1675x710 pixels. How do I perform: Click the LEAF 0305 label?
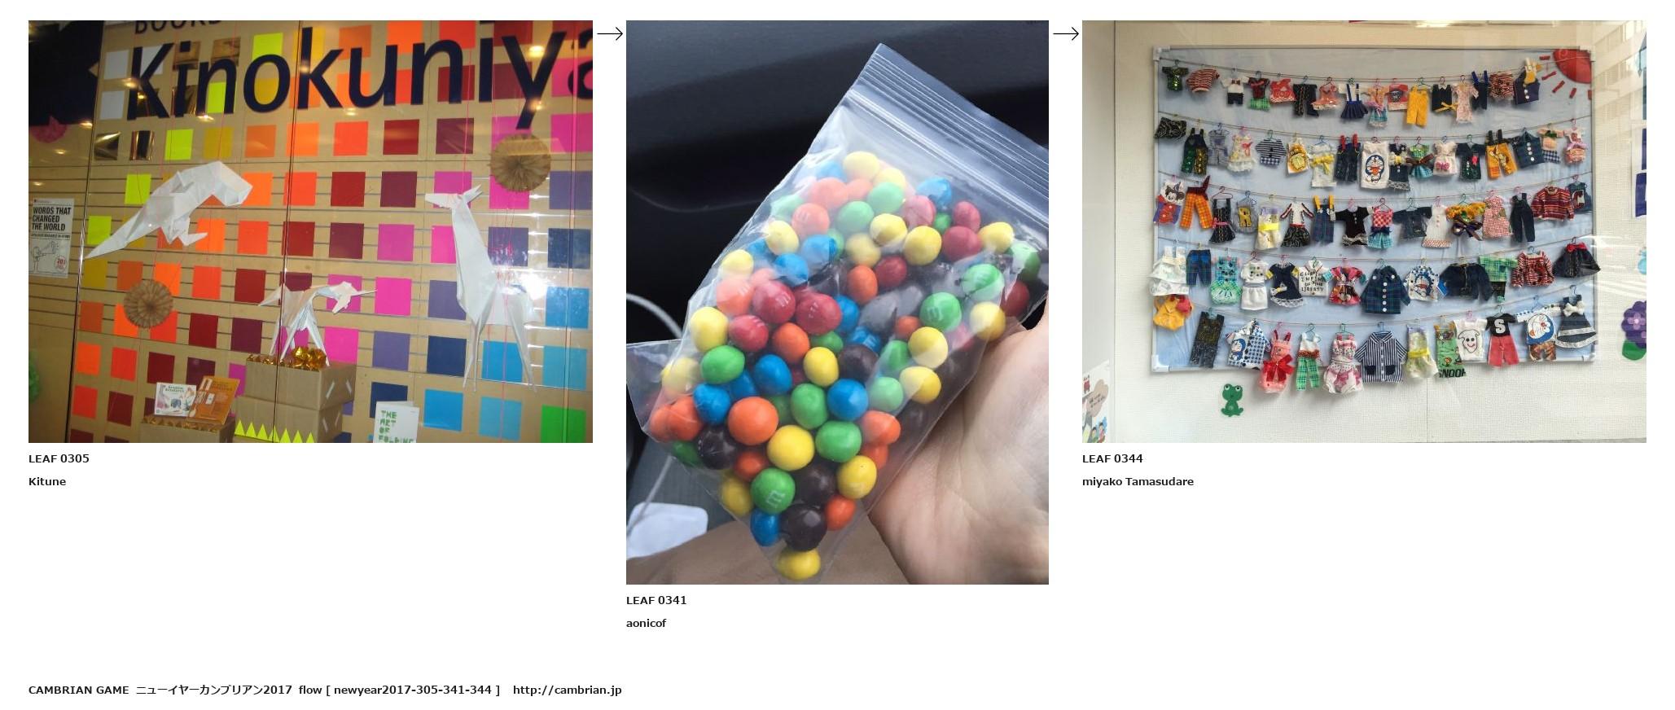pos(59,458)
